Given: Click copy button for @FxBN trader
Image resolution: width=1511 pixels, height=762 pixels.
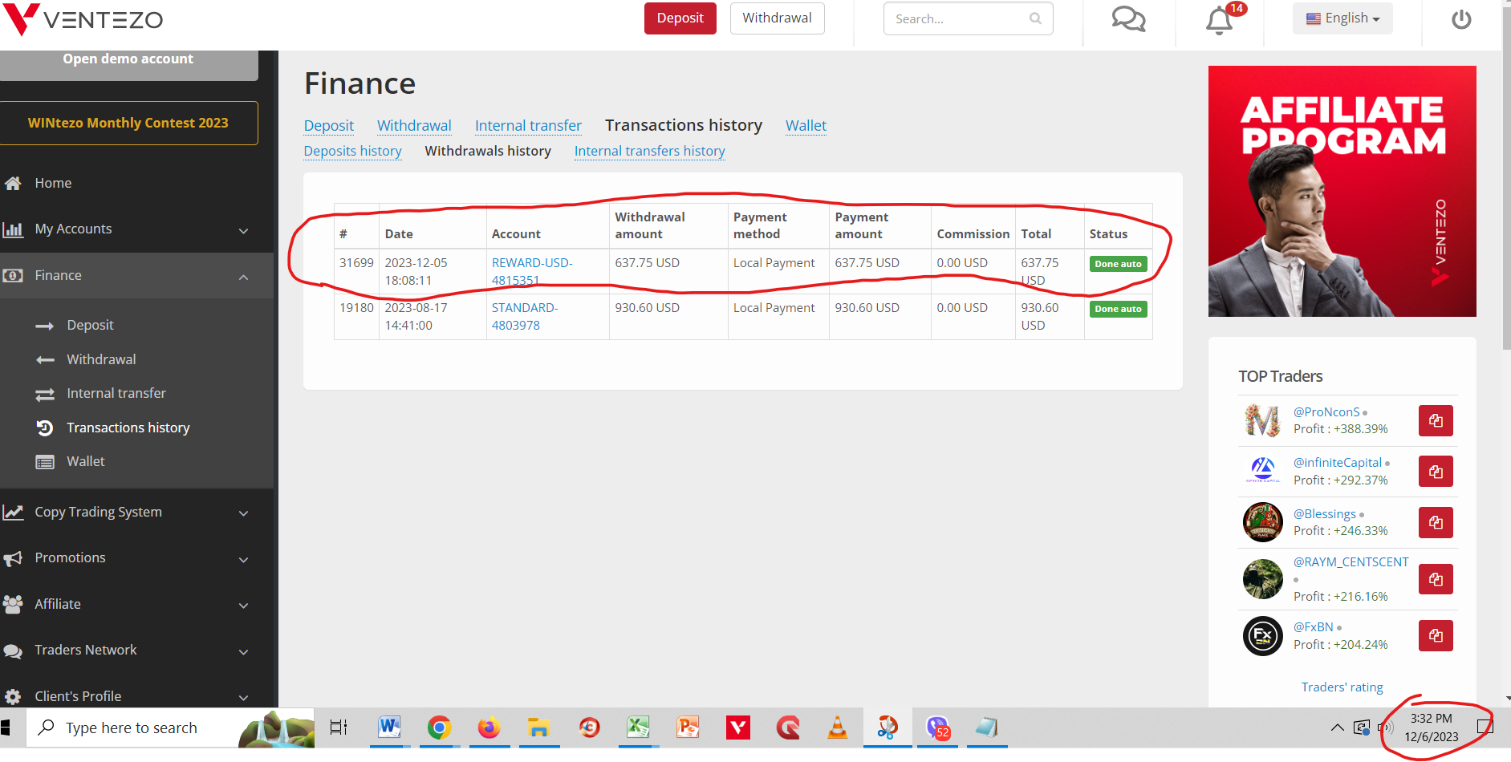Looking at the screenshot, I should pyautogui.click(x=1435, y=636).
